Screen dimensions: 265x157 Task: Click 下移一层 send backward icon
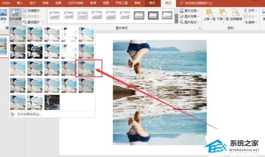[222, 14]
